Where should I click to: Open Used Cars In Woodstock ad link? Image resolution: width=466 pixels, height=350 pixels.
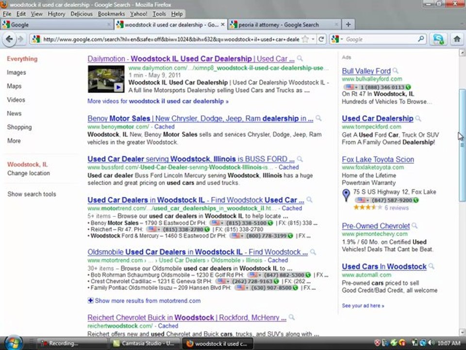[384, 266]
